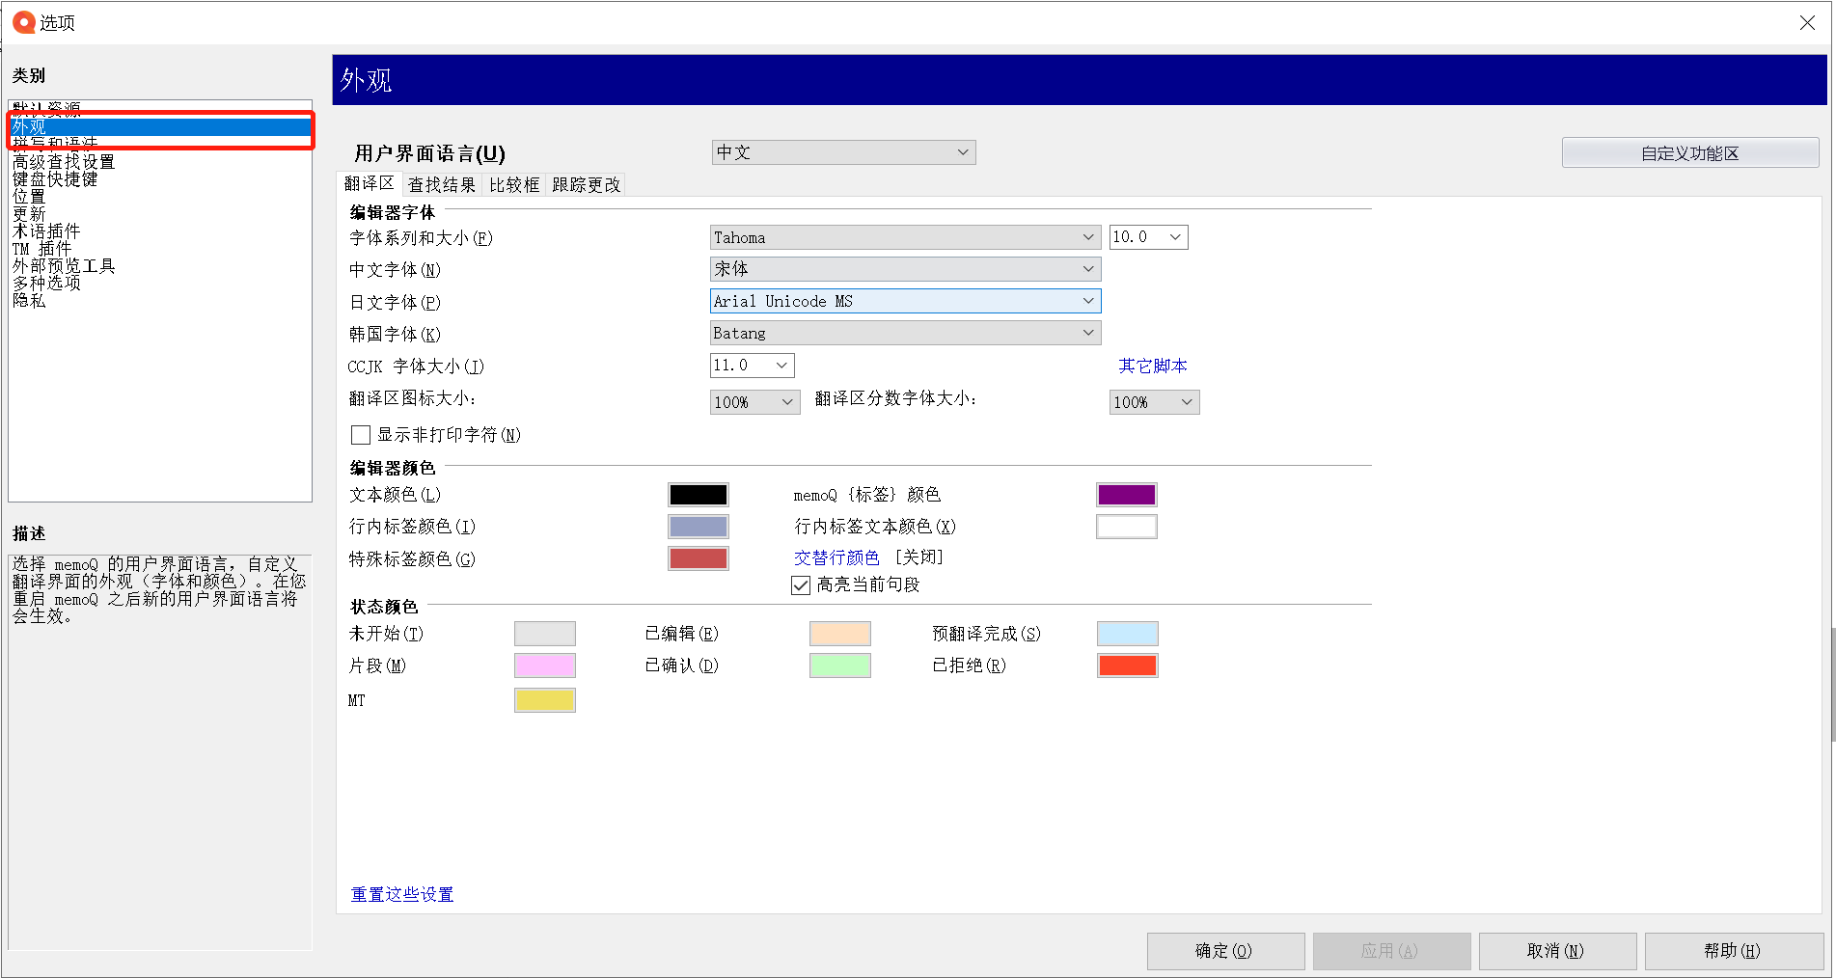Viewport: 1836px width, 978px height.
Task: Open the 翻译区分数字体大小 100% dropdown
Action: tap(1154, 402)
